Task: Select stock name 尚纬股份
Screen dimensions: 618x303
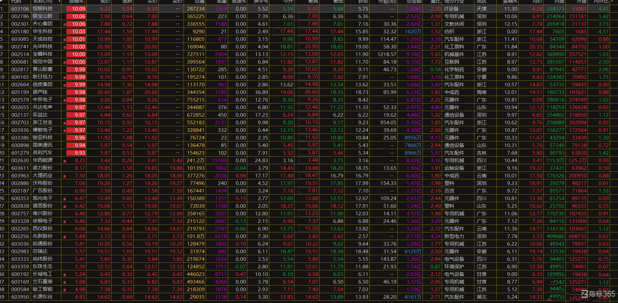Action: pos(43,259)
